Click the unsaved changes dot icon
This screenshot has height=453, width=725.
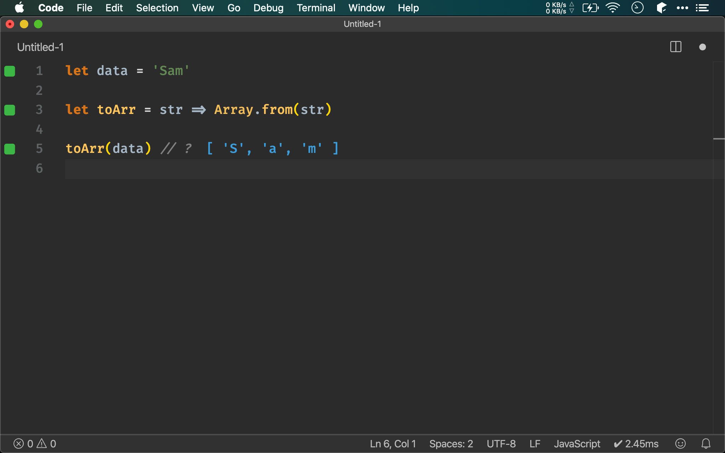(702, 47)
